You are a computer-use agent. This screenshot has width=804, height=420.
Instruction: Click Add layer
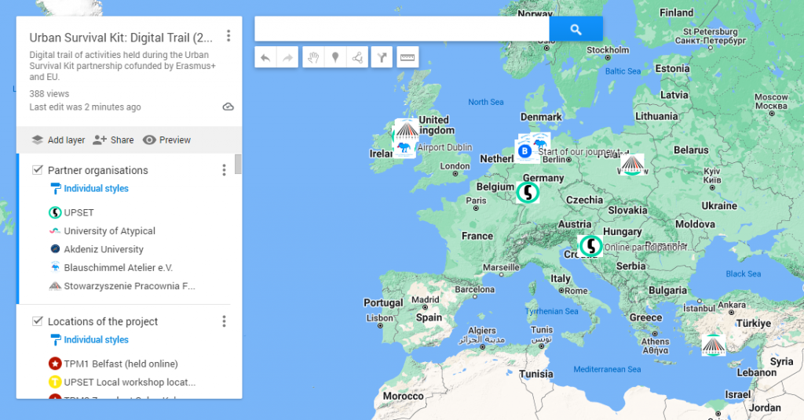[58, 140]
